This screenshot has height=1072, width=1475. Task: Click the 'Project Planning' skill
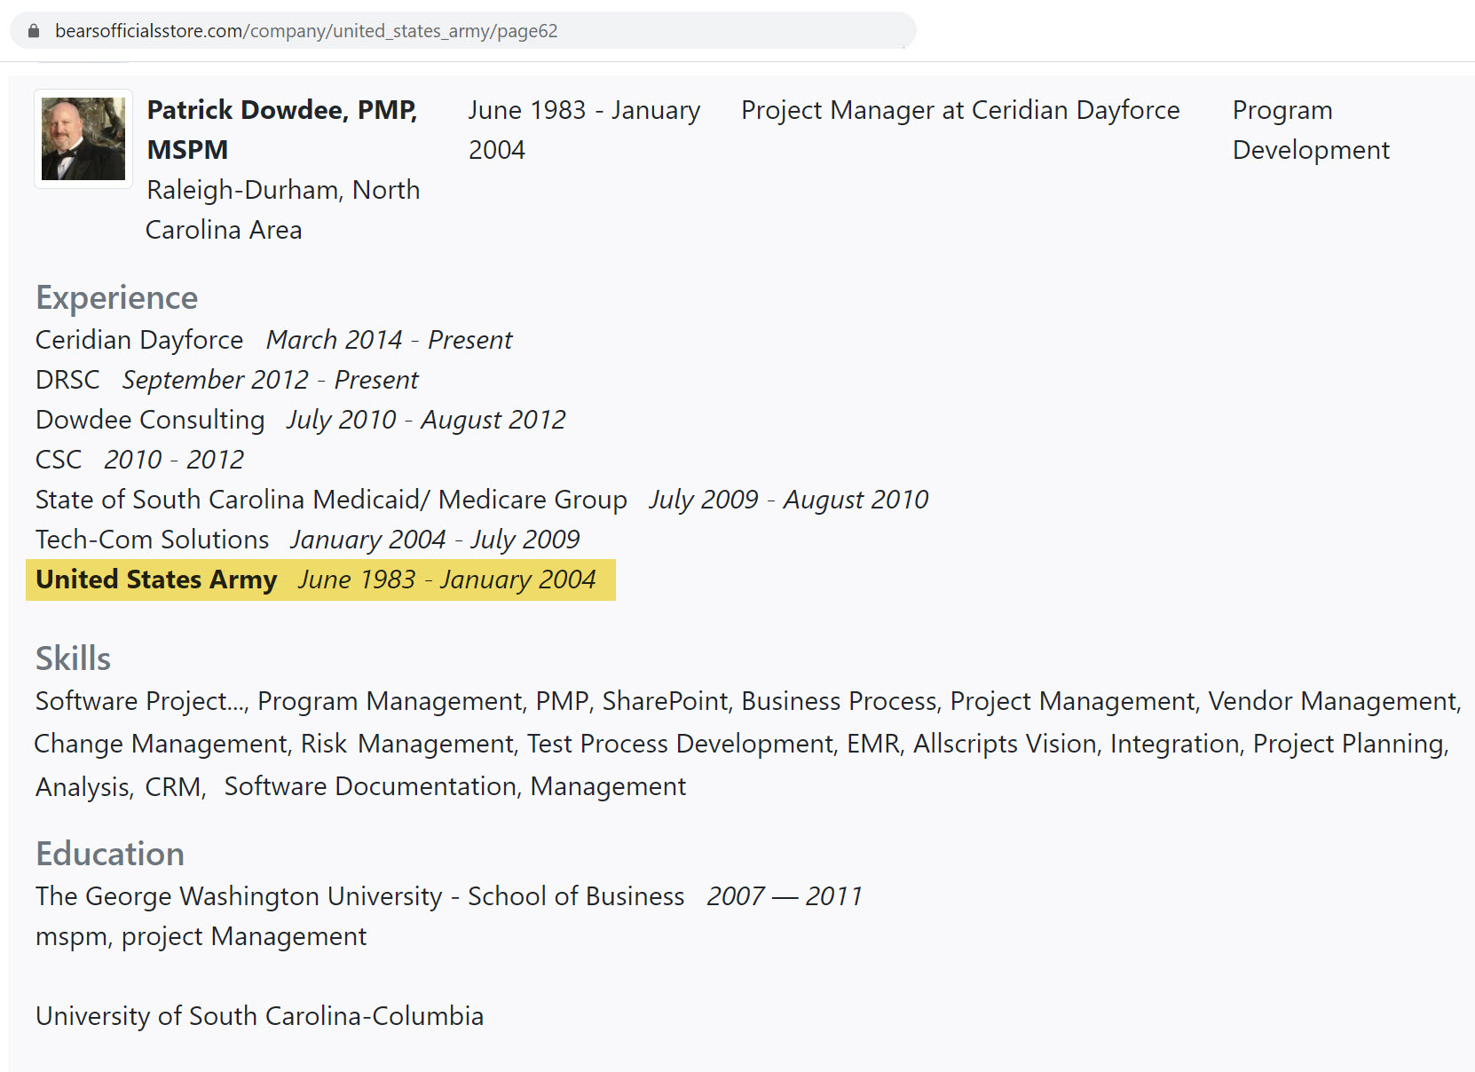tap(1348, 744)
